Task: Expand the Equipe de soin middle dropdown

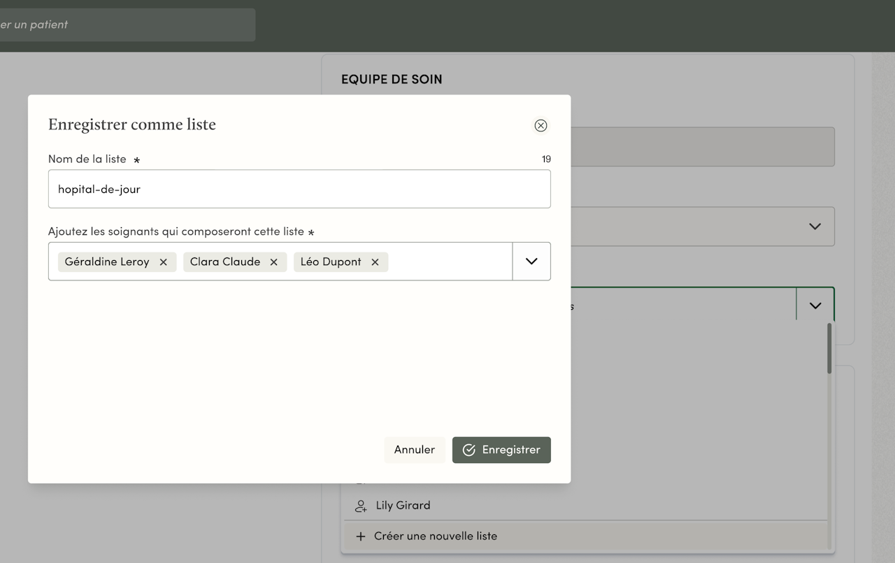Action: pos(815,227)
